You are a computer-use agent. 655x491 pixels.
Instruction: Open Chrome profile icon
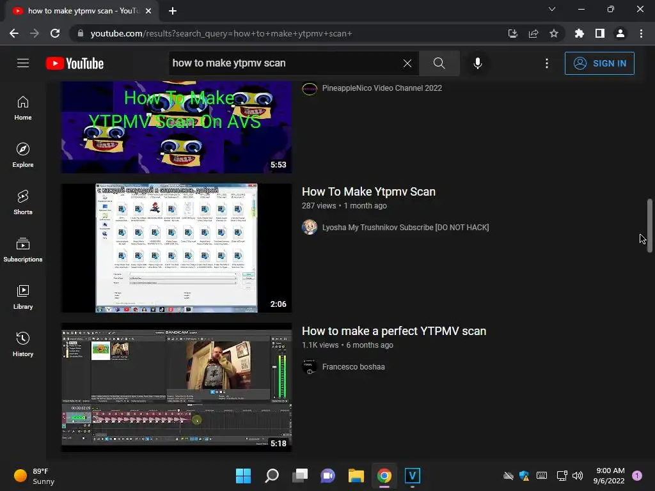620,33
